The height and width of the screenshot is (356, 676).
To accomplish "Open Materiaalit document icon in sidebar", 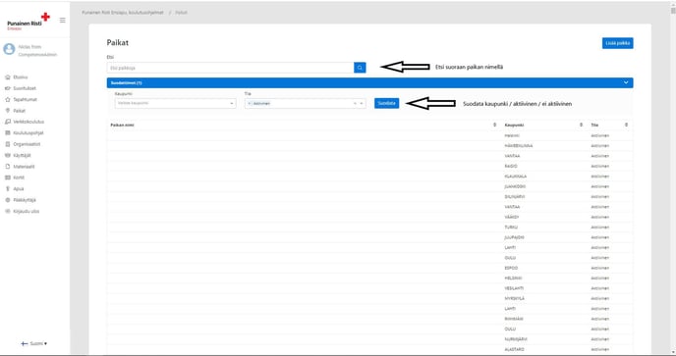I will 7,167.
